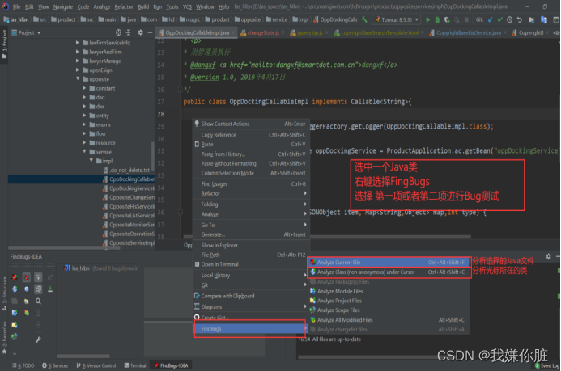Click collapse all icon in Project panel header

(128, 32)
